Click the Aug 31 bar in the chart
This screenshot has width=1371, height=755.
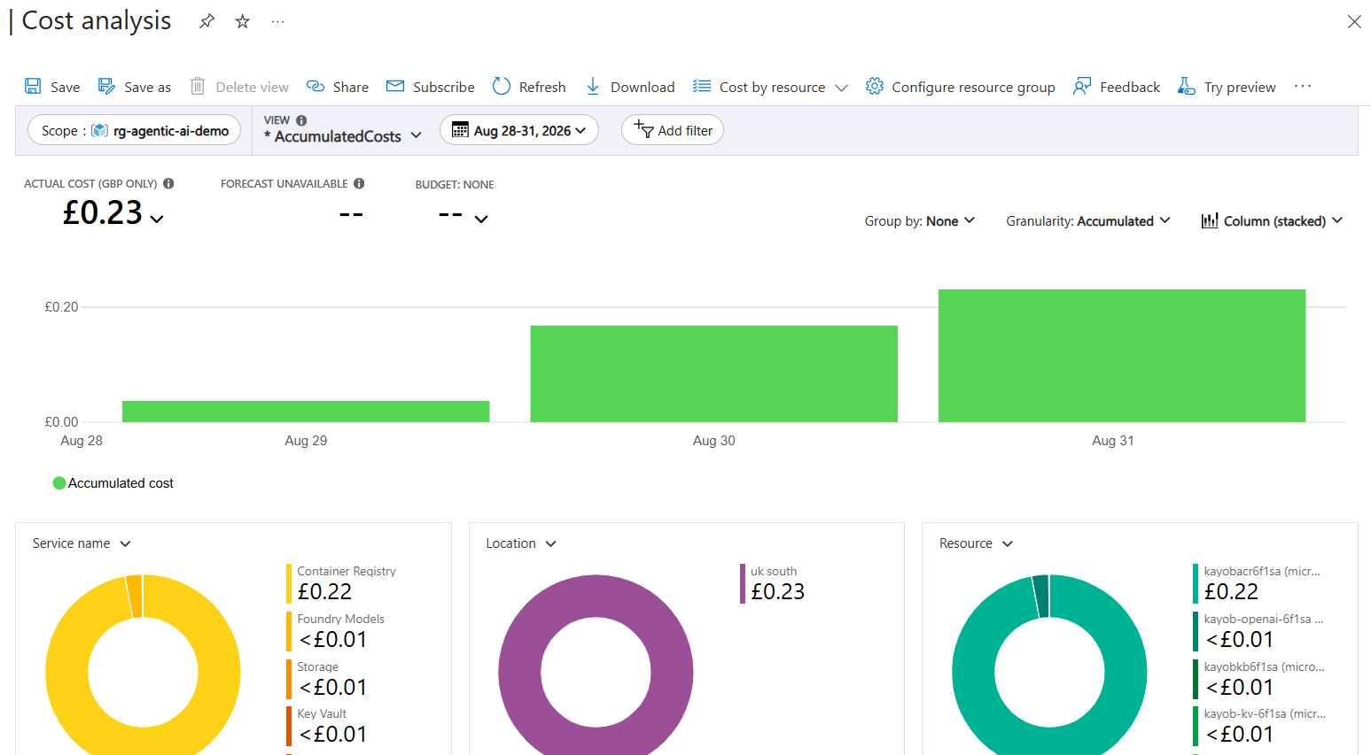click(1122, 356)
